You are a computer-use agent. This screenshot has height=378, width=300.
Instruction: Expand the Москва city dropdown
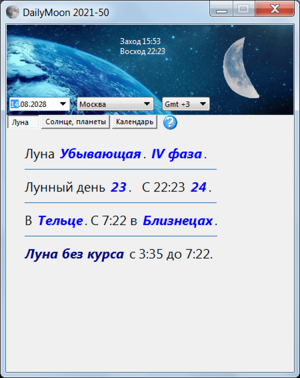click(x=115, y=104)
